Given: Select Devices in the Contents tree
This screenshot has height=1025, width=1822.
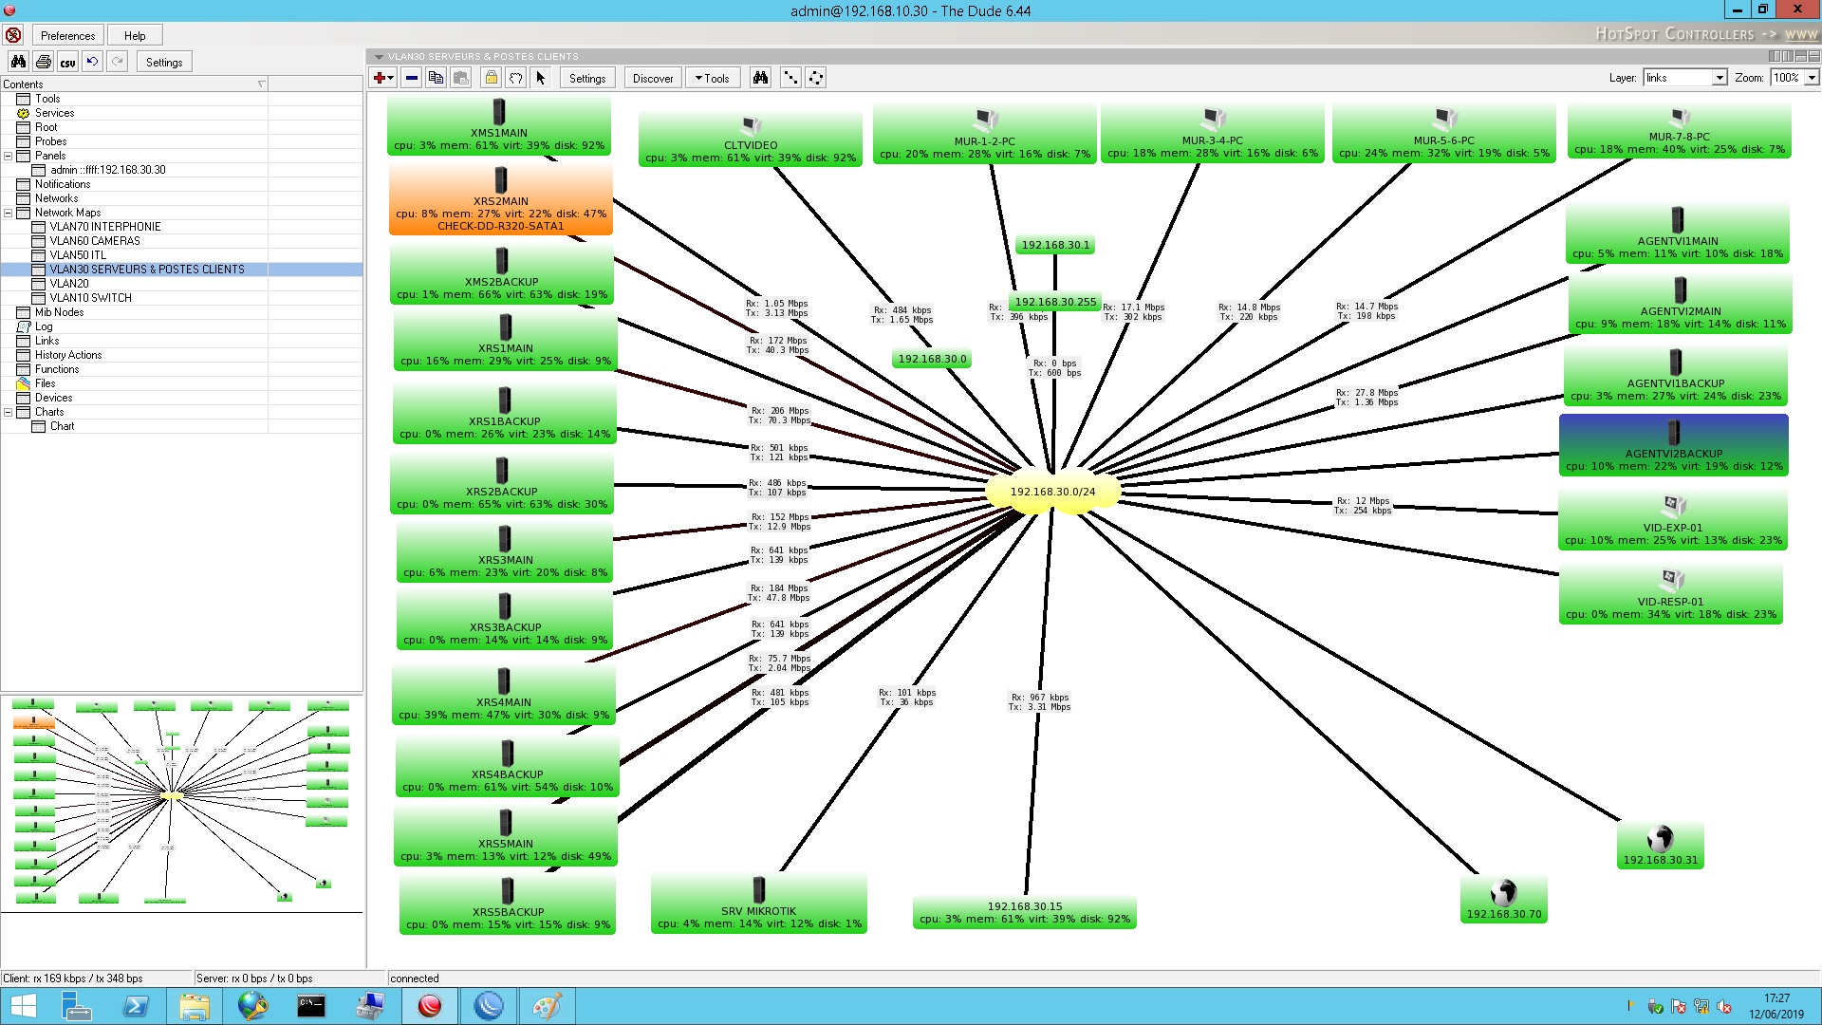Looking at the screenshot, I should 53,398.
